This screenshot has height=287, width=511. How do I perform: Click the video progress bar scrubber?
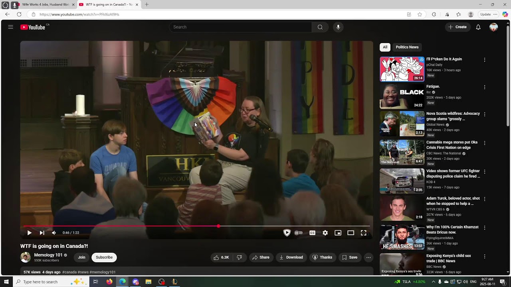click(x=218, y=226)
